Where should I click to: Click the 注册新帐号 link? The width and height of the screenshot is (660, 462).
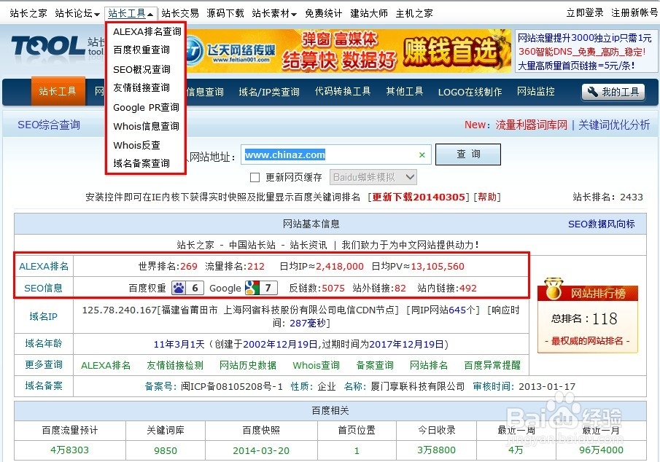[634, 13]
